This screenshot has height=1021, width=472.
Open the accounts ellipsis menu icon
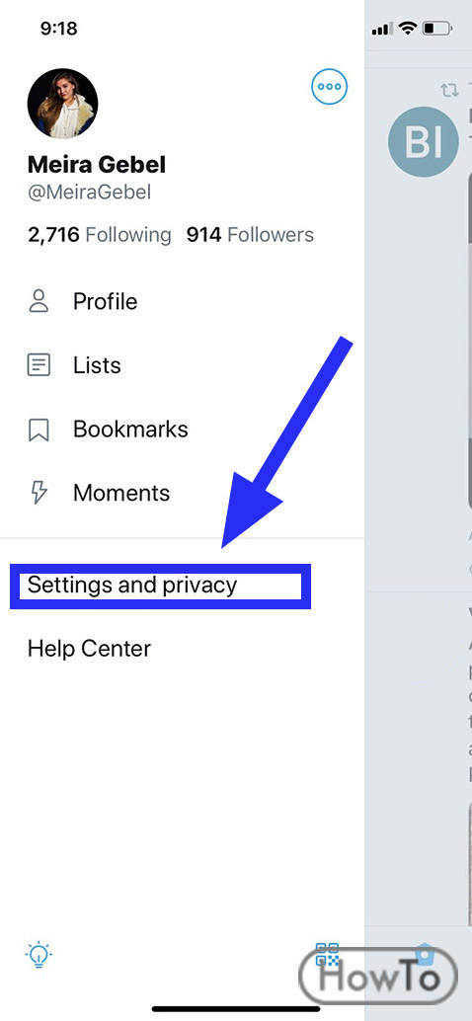tap(330, 87)
